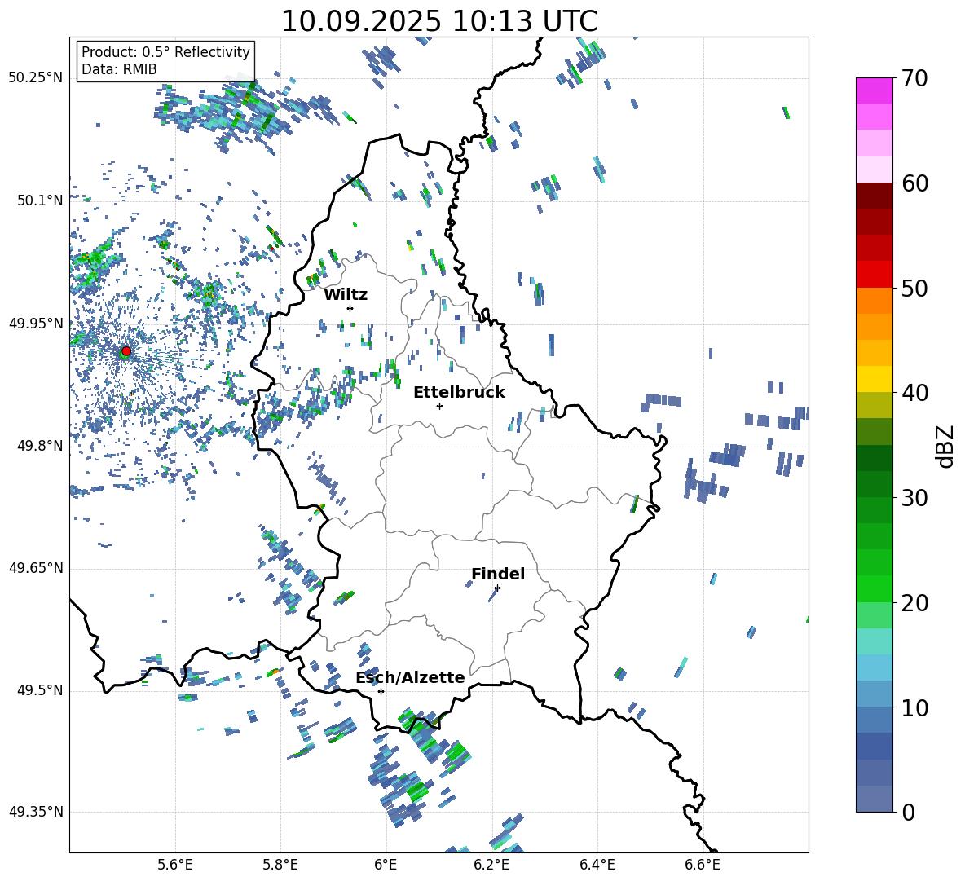
Task: Click the bright green colorbar segment above 20
Action: point(874,588)
